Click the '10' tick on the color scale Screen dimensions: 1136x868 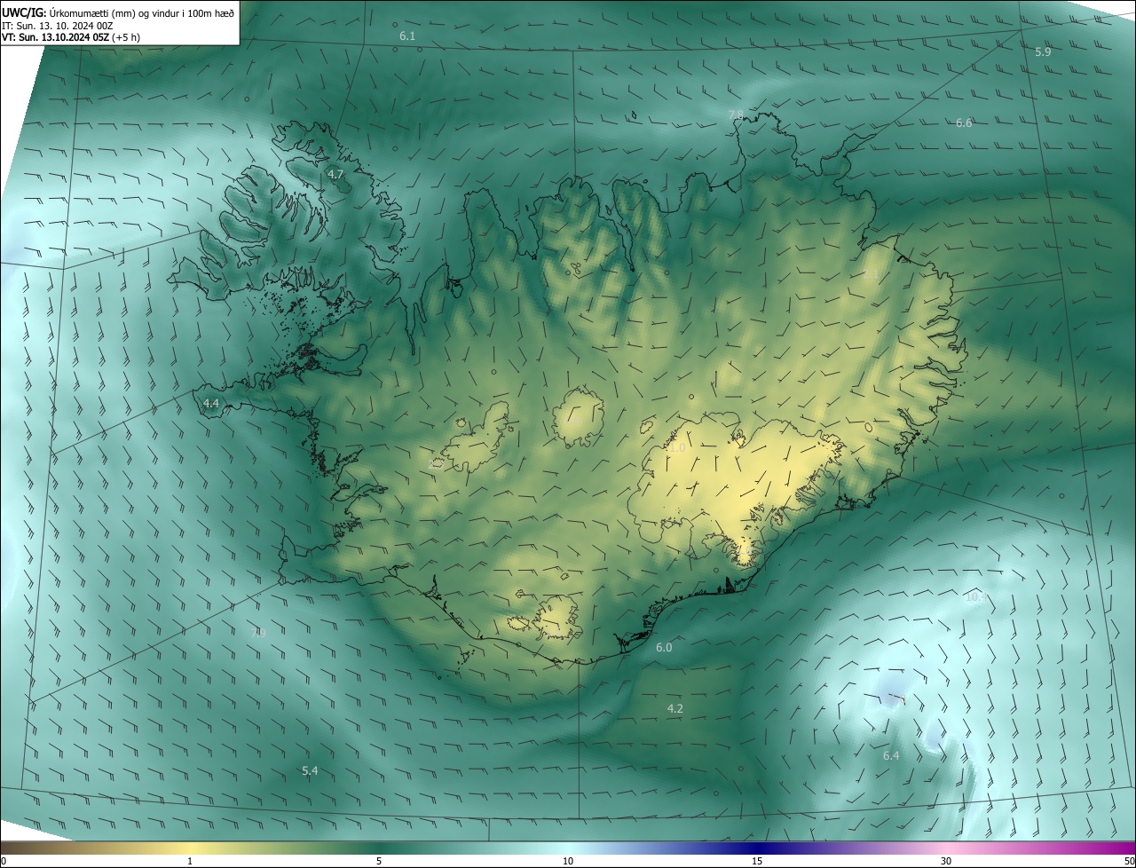[x=568, y=862]
